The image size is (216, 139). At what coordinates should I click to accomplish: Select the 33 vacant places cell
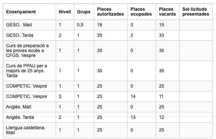(x=162, y=35)
